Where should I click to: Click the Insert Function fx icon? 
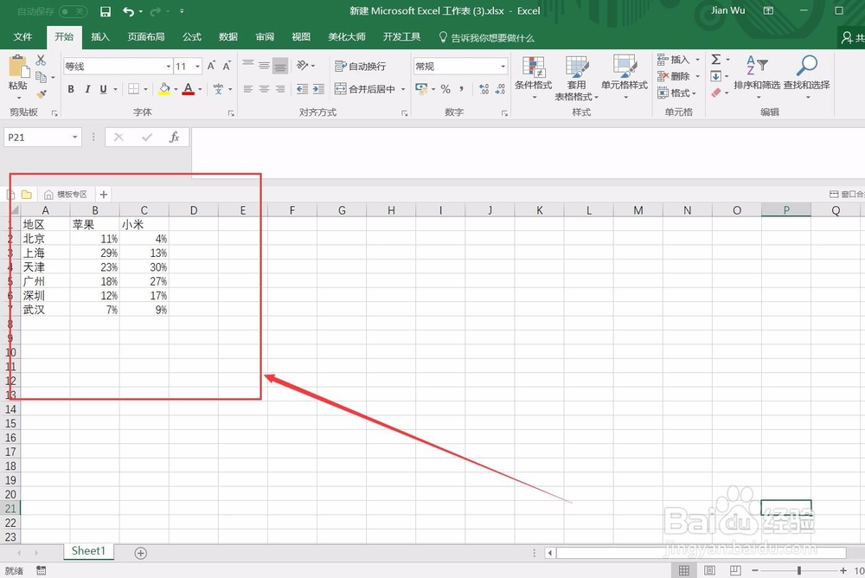tap(175, 138)
